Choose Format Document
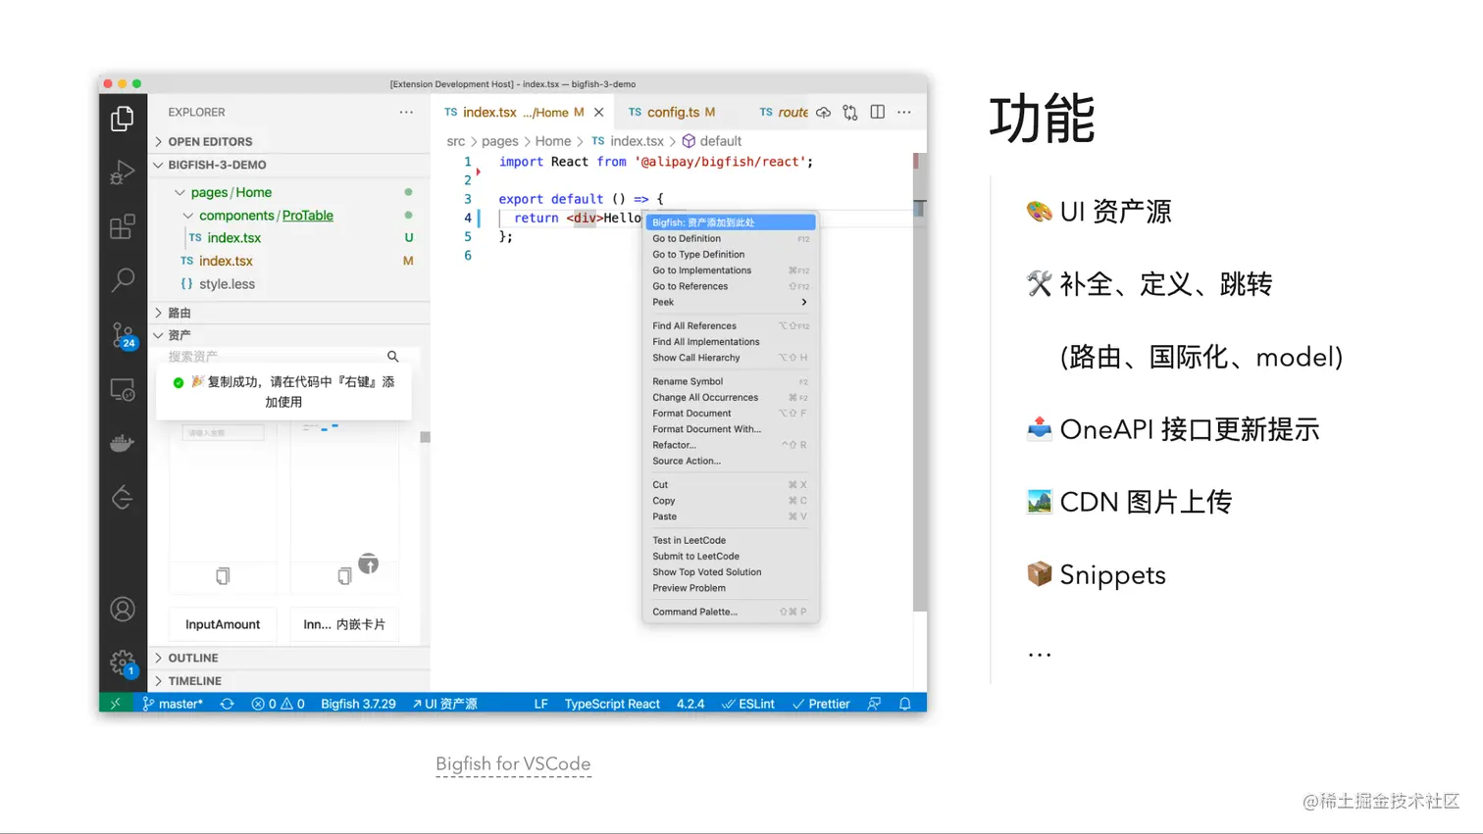 [x=730, y=414]
